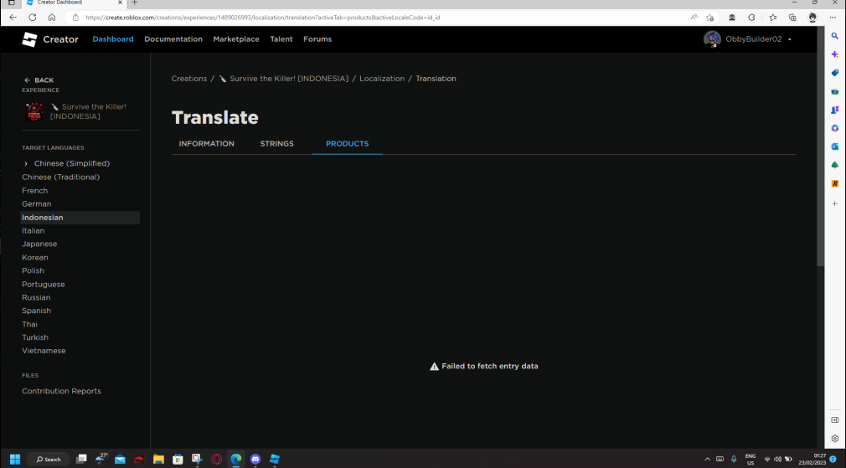Open Discord from the taskbar
Screen dimensions: 846x468
(255, 460)
